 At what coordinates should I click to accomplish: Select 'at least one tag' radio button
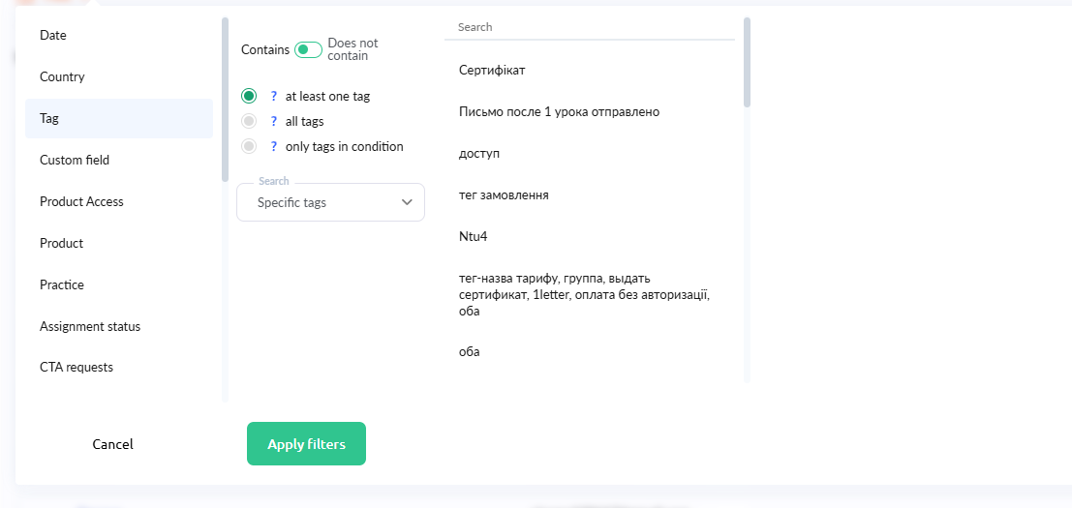[x=249, y=96]
